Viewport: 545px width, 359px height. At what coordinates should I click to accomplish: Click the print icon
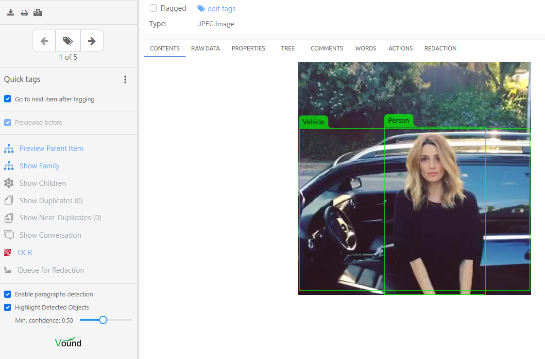click(x=24, y=13)
